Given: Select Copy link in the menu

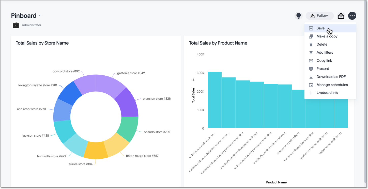Looking at the screenshot, I should pyautogui.click(x=324, y=61).
